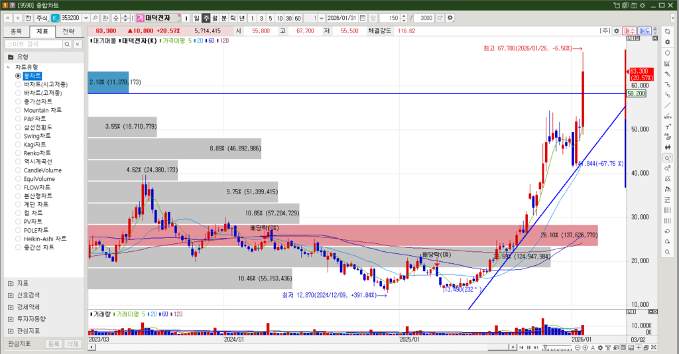This screenshot has width=679, height=354.
Task: Click the refresh icon atop right toolbar
Action: pyautogui.click(x=667, y=31)
